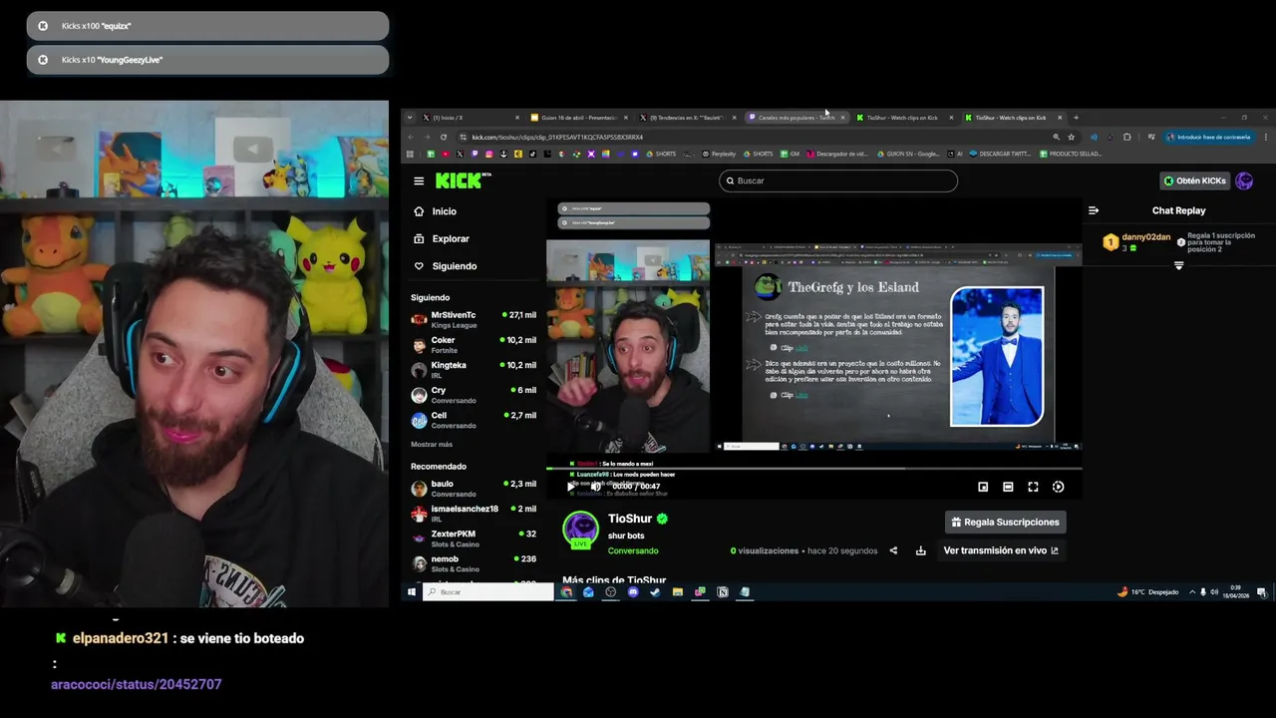Show hidden system tray icons
Screen dimensions: 1276x718
[x=1191, y=592]
